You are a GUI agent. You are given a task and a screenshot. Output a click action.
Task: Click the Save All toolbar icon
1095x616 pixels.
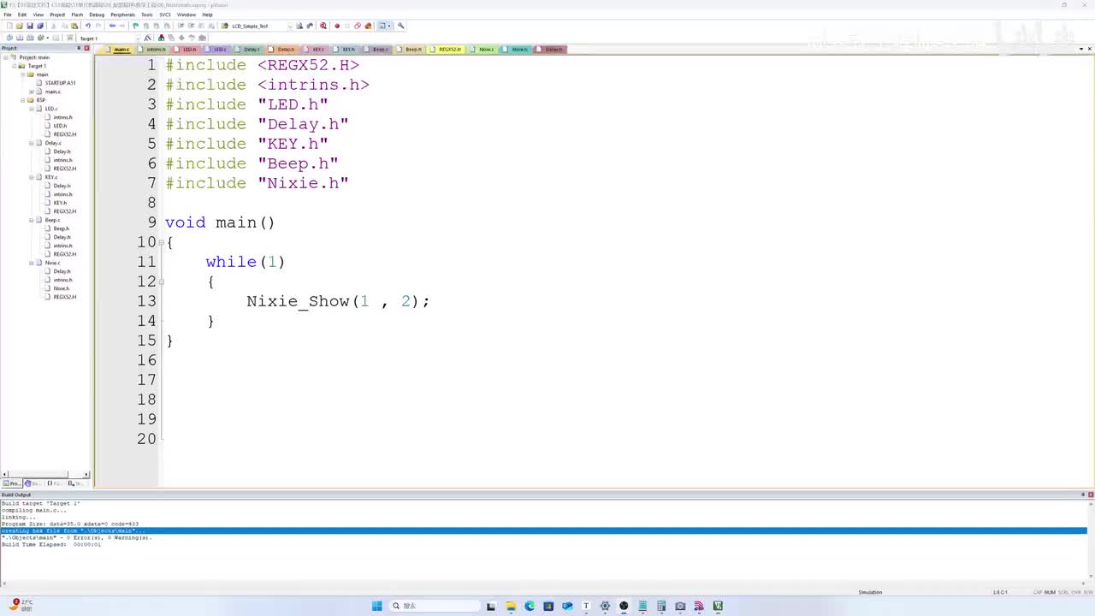[40, 26]
